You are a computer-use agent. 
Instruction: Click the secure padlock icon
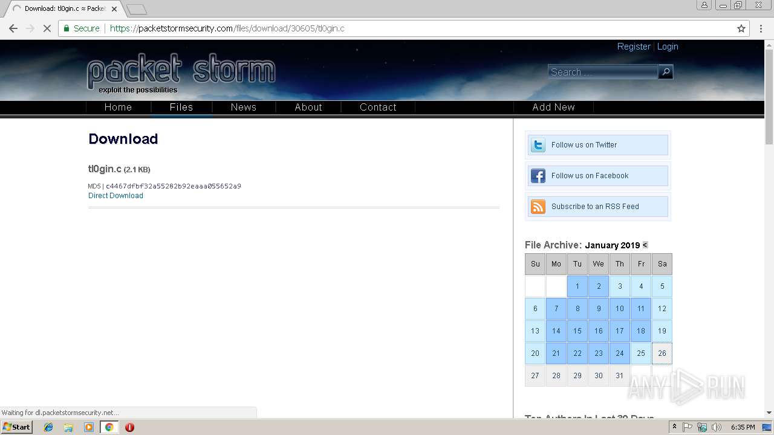tap(67, 28)
